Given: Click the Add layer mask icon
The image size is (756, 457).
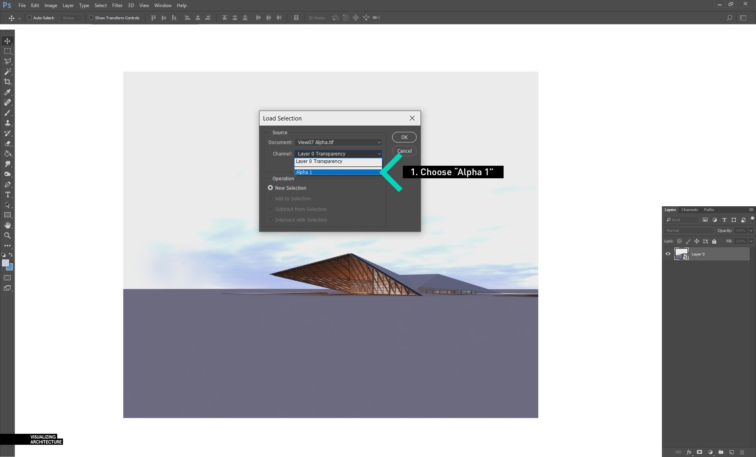Looking at the screenshot, I should [699, 452].
